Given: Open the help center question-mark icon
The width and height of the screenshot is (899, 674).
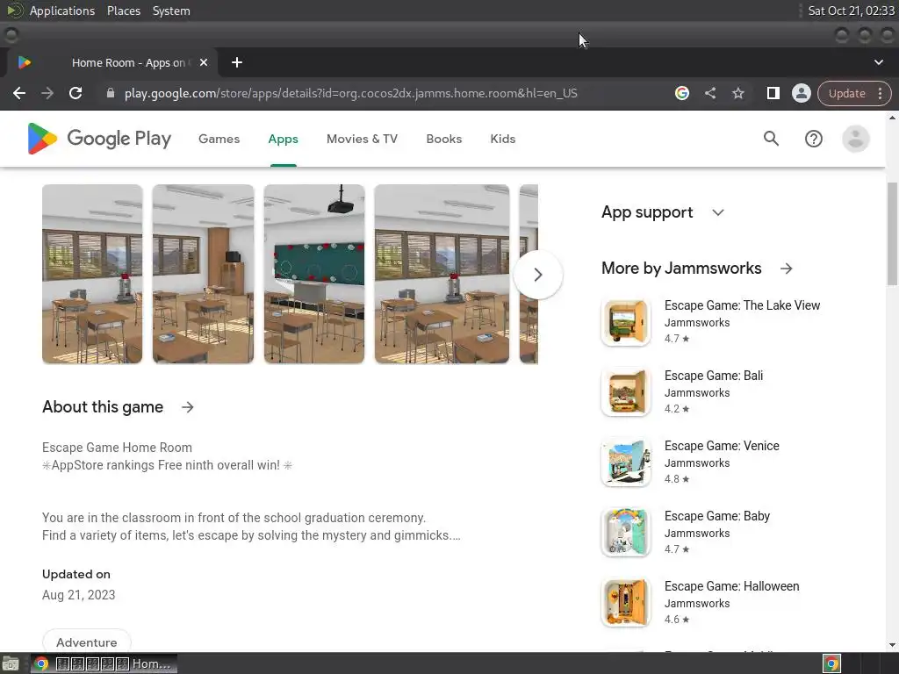Looking at the screenshot, I should click(x=813, y=139).
